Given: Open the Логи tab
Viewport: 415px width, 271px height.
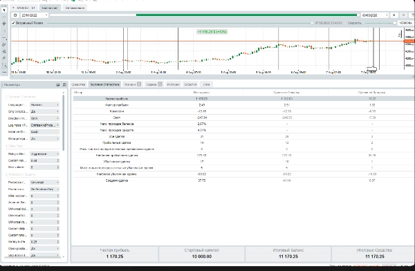Looking at the screenshot, I should coord(206,84).
